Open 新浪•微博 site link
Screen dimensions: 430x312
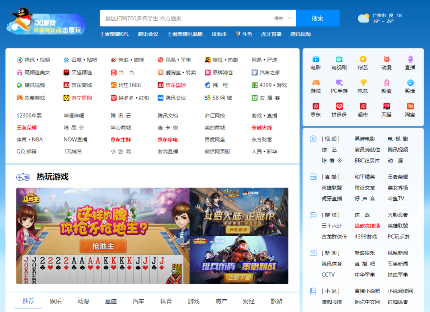127,60
